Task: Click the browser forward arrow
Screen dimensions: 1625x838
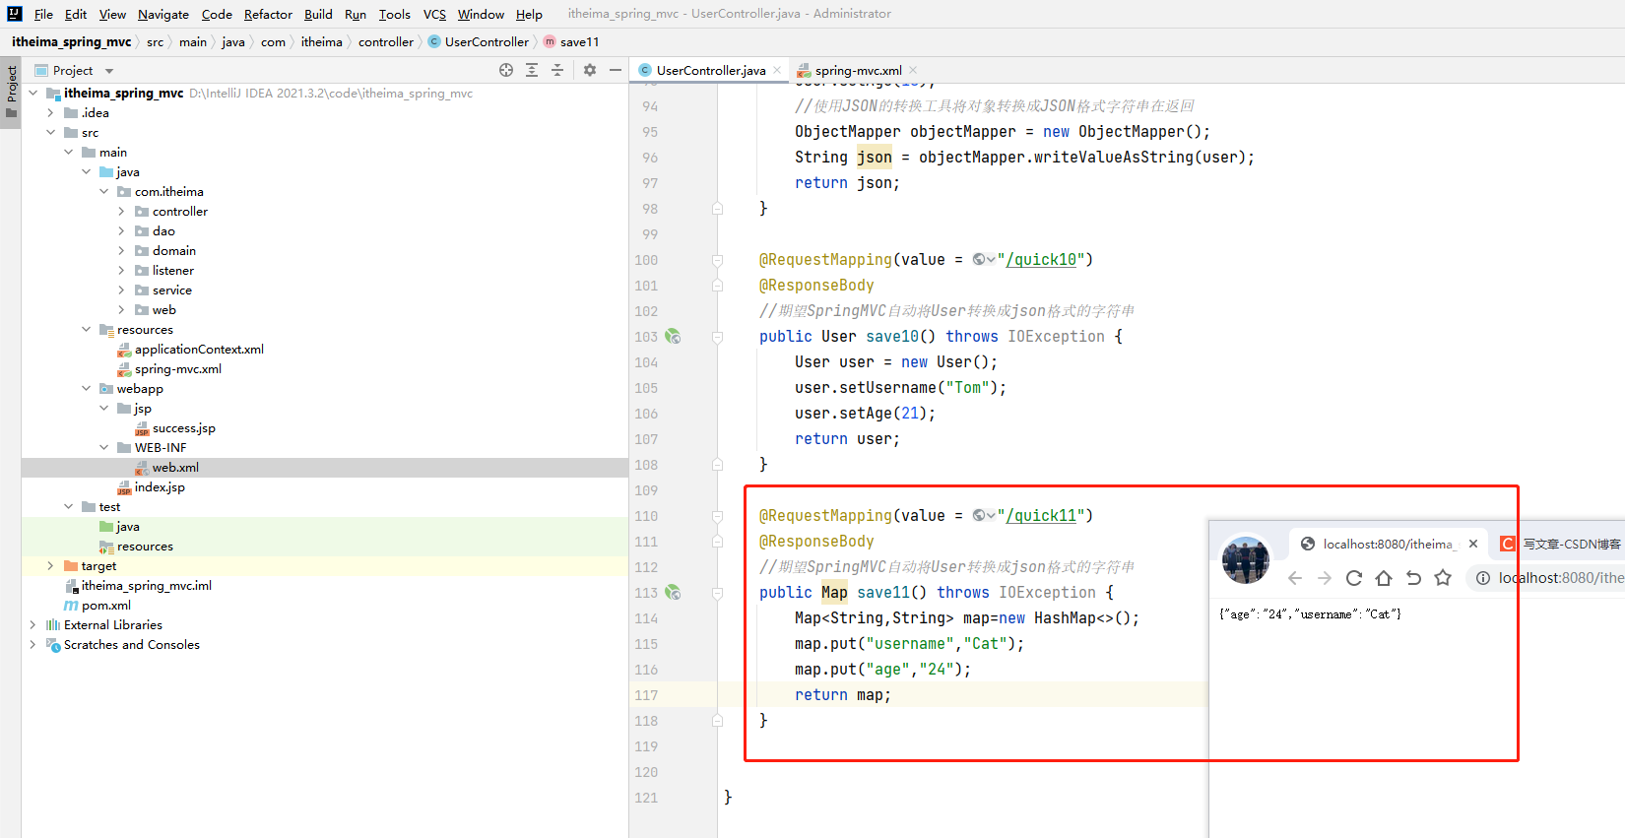Action: click(1325, 578)
